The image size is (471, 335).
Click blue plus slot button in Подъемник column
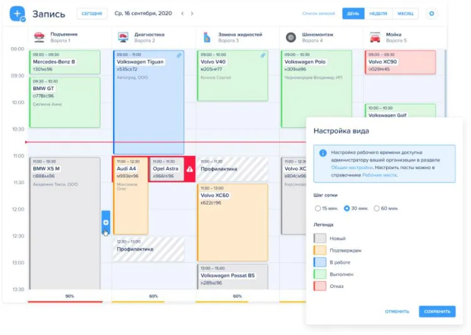click(106, 222)
